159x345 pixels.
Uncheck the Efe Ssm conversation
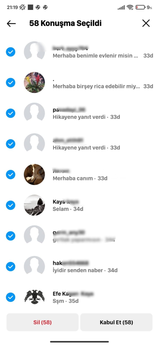tap(11, 297)
